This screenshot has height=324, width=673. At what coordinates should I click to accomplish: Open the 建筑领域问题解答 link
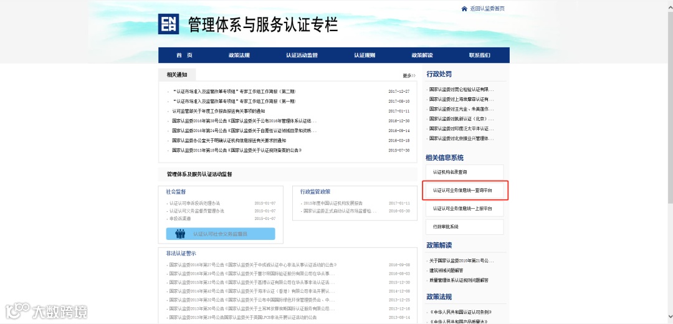coord(446,271)
